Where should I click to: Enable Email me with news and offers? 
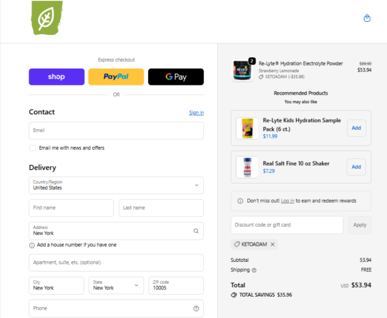click(x=32, y=148)
